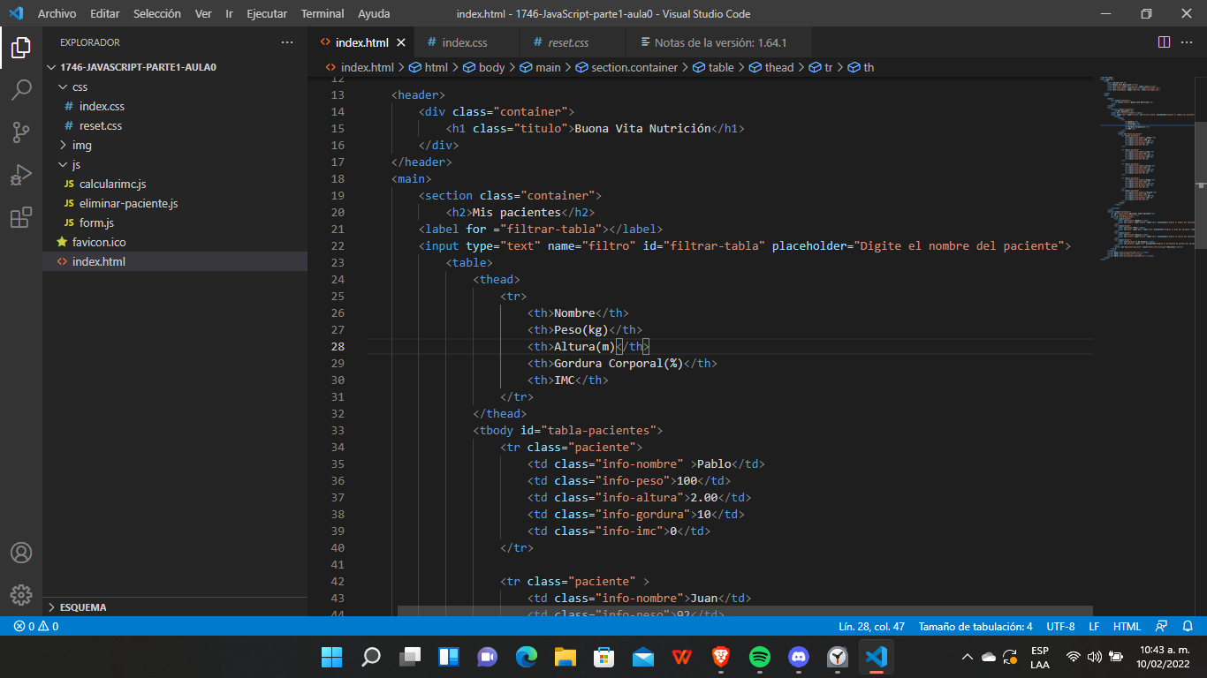Open index.css in the explorer

(x=175, y=106)
